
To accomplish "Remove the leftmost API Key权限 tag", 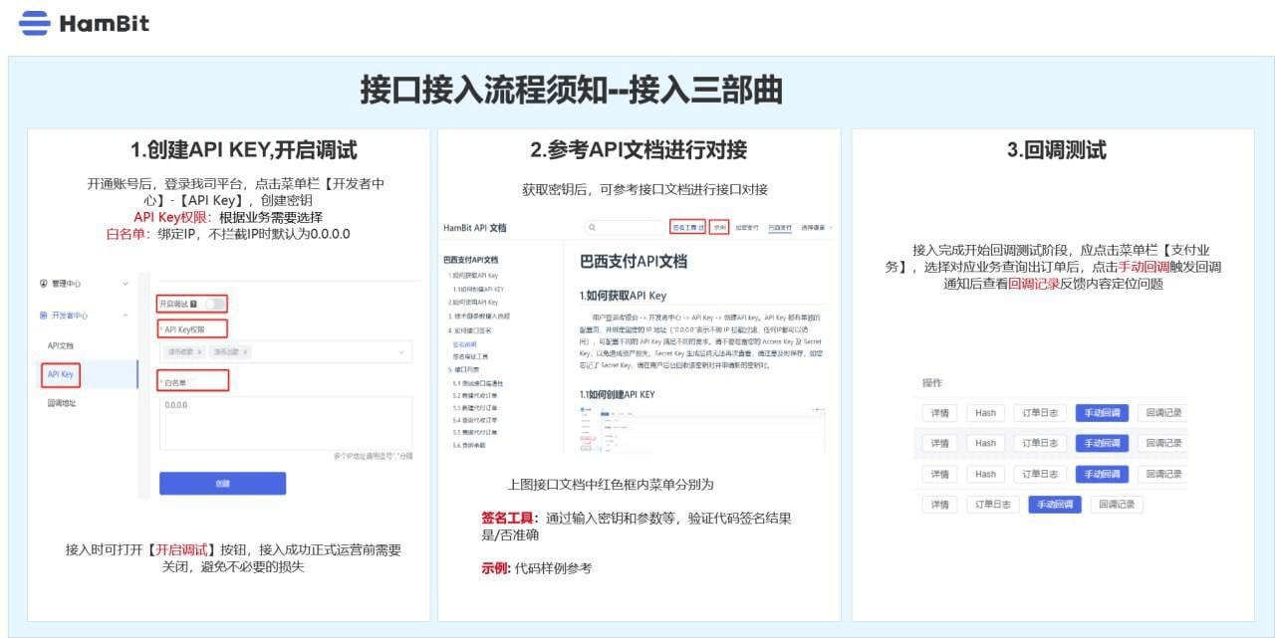I will pos(199,352).
